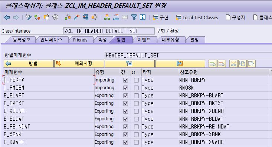Screen dimensions: 272x147
Task: Uncheck pass-by-value for I_RM08M
Action: tap(125, 88)
